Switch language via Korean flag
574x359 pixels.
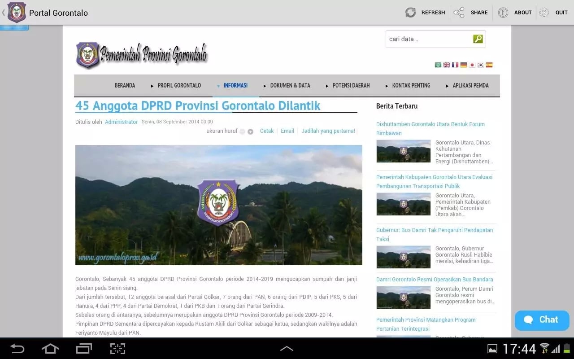[x=481, y=65]
